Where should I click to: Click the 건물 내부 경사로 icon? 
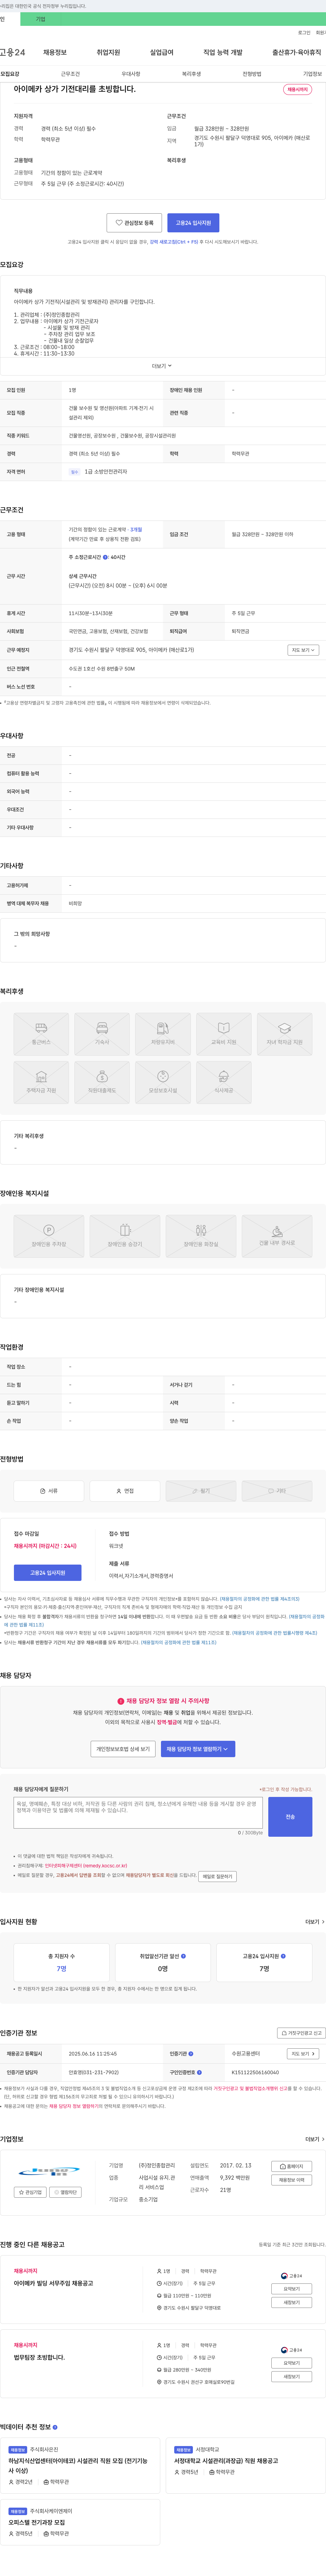pos(277,1236)
